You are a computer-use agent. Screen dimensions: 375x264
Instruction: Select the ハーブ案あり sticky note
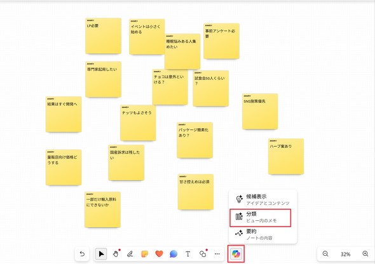(286, 156)
